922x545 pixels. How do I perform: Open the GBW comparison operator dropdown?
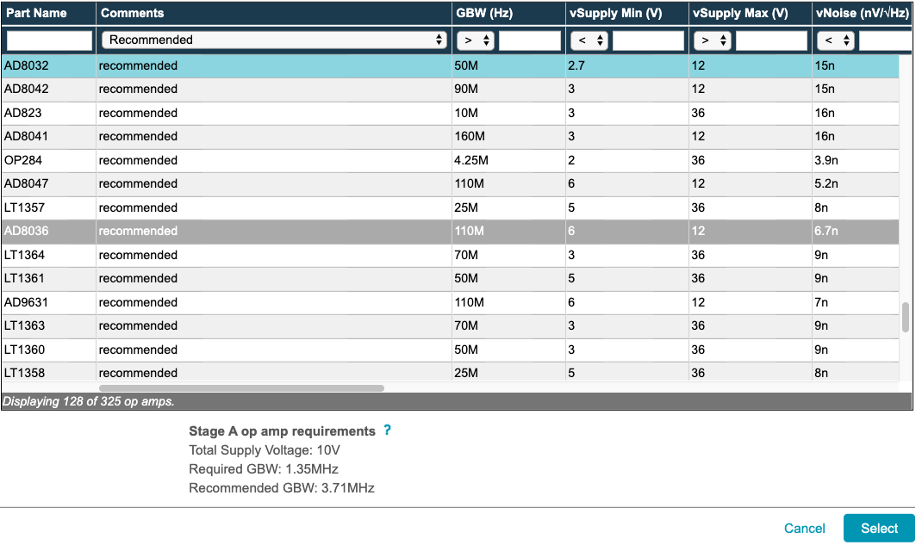pyautogui.click(x=476, y=40)
